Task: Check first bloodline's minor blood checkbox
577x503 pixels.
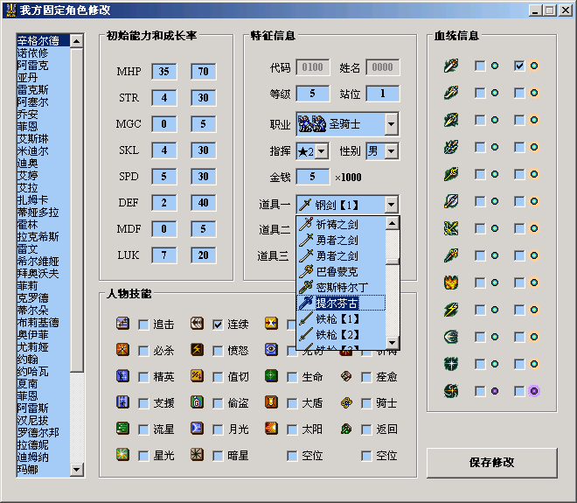Action: tap(480, 66)
